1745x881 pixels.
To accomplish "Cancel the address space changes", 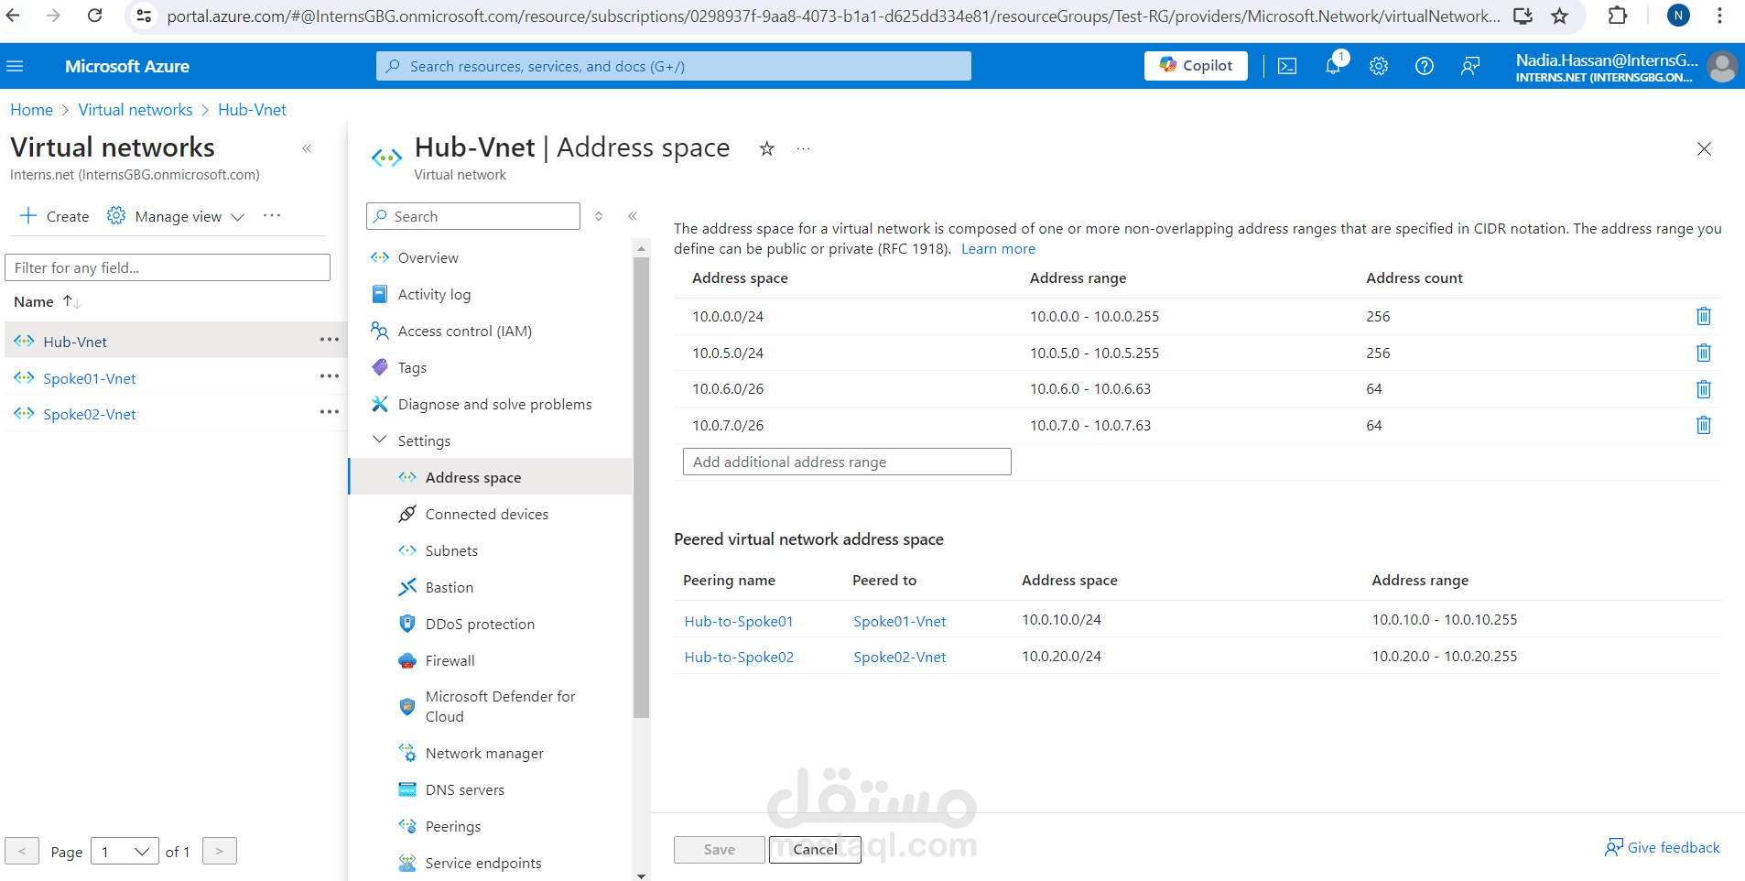I will 815,850.
